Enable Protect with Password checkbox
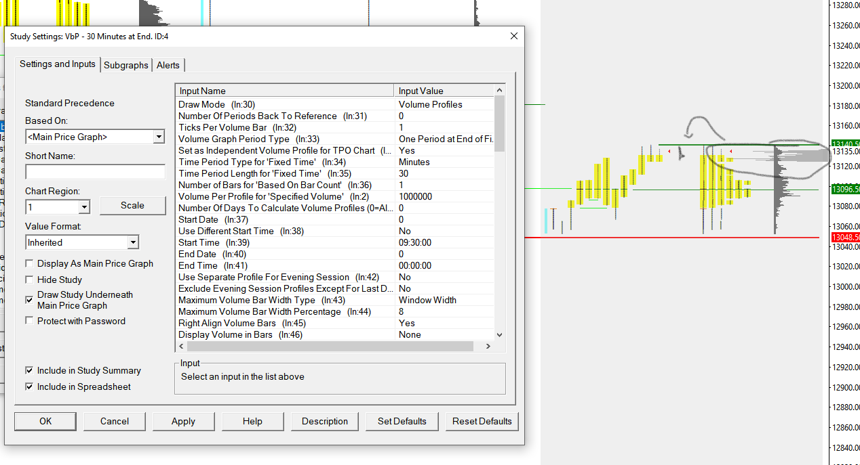This screenshot has width=860, height=465. coord(29,321)
